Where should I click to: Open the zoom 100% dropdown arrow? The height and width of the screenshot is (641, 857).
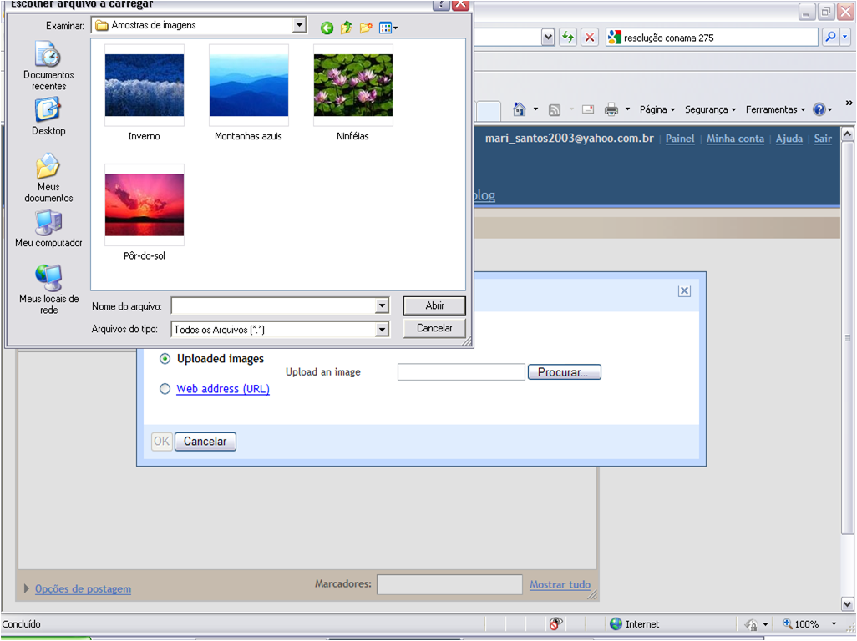pyautogui.click(x=834, y=623)
